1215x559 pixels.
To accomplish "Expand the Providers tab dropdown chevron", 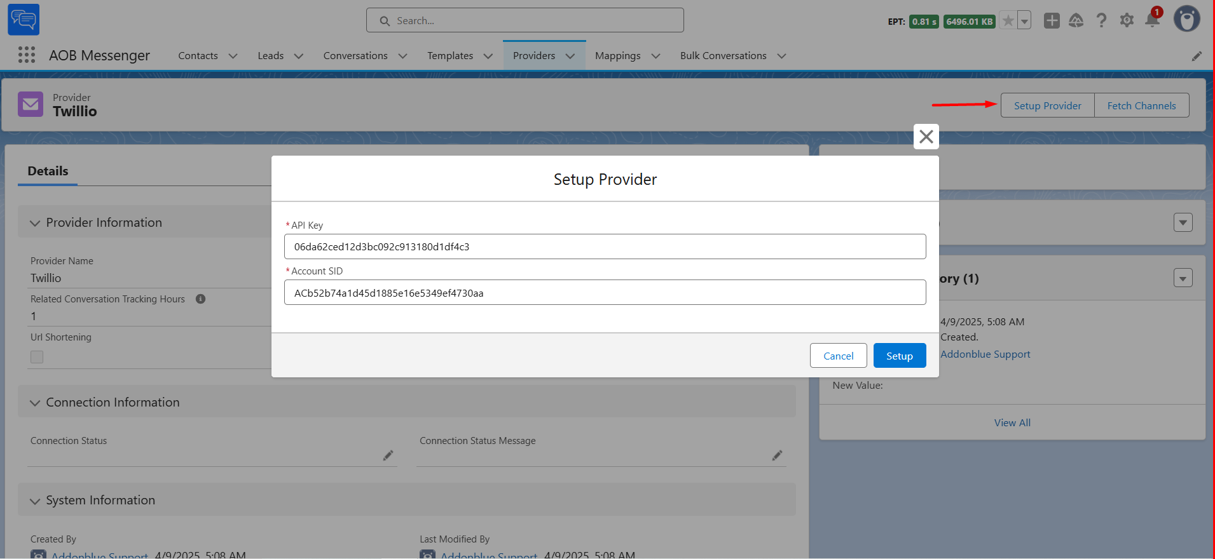I will 570,56.
